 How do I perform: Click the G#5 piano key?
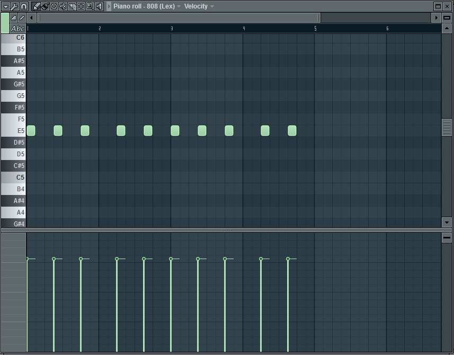coord(13,84)
